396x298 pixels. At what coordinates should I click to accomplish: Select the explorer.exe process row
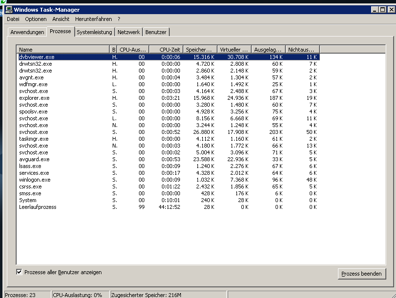pos(35,98)
